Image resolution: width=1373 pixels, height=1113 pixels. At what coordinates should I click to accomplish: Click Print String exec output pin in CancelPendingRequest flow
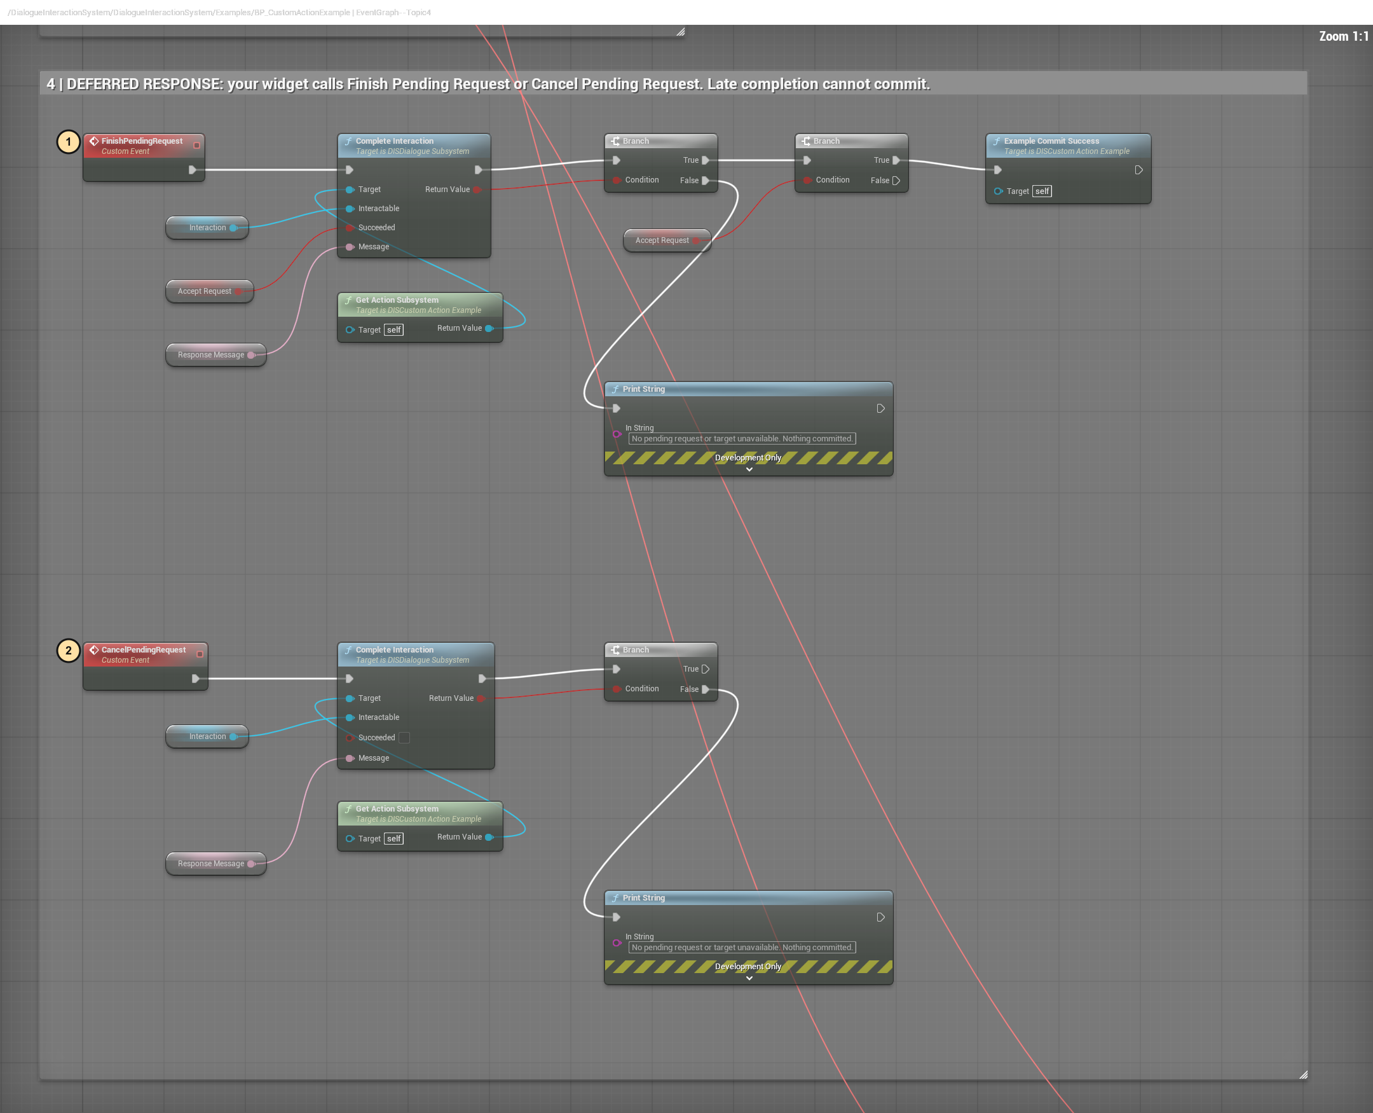[881, 917]
